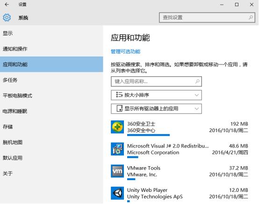This screenshot has height=204, width=259.
Task: Click the publisher 360安全中心
Action: tap(141, 130)
